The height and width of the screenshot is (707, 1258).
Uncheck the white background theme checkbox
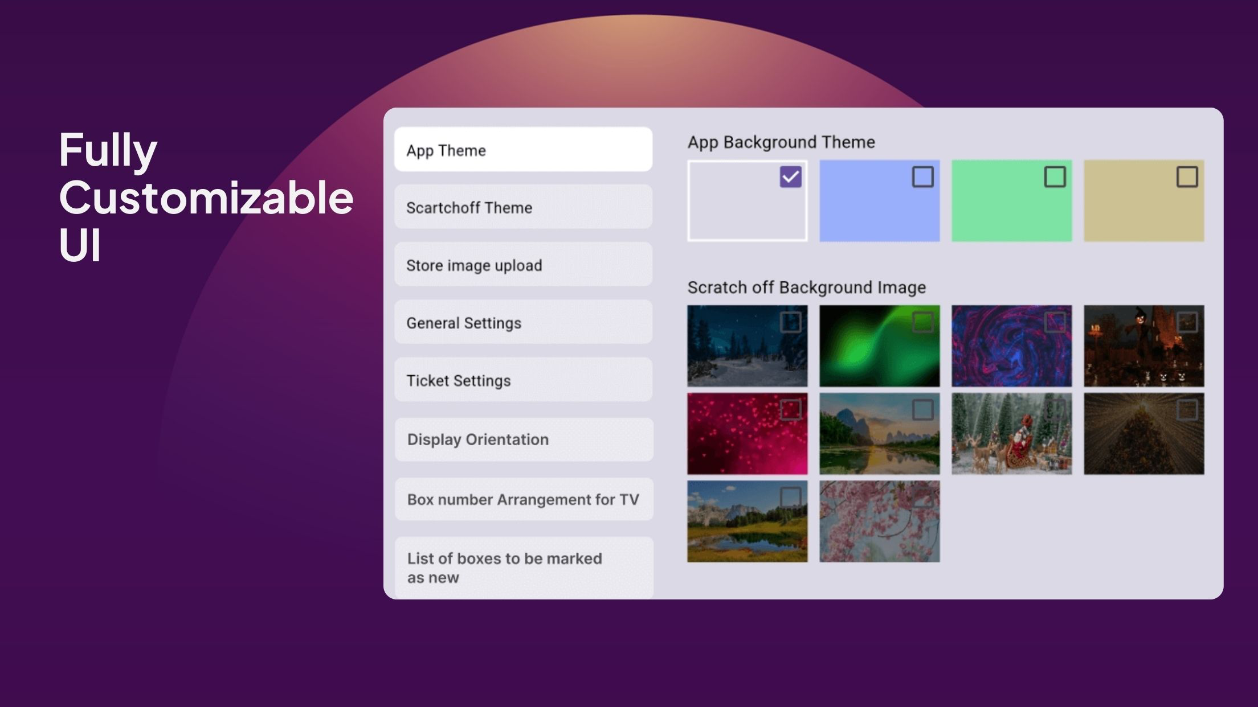pyautogui.click(x=790, y=176)
